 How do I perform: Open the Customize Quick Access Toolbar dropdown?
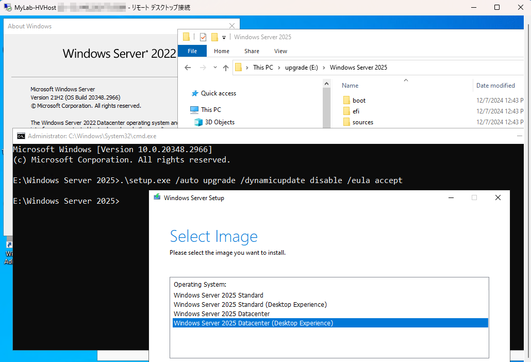pos(223,37)
